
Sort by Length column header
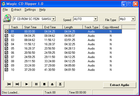point(73,27)
